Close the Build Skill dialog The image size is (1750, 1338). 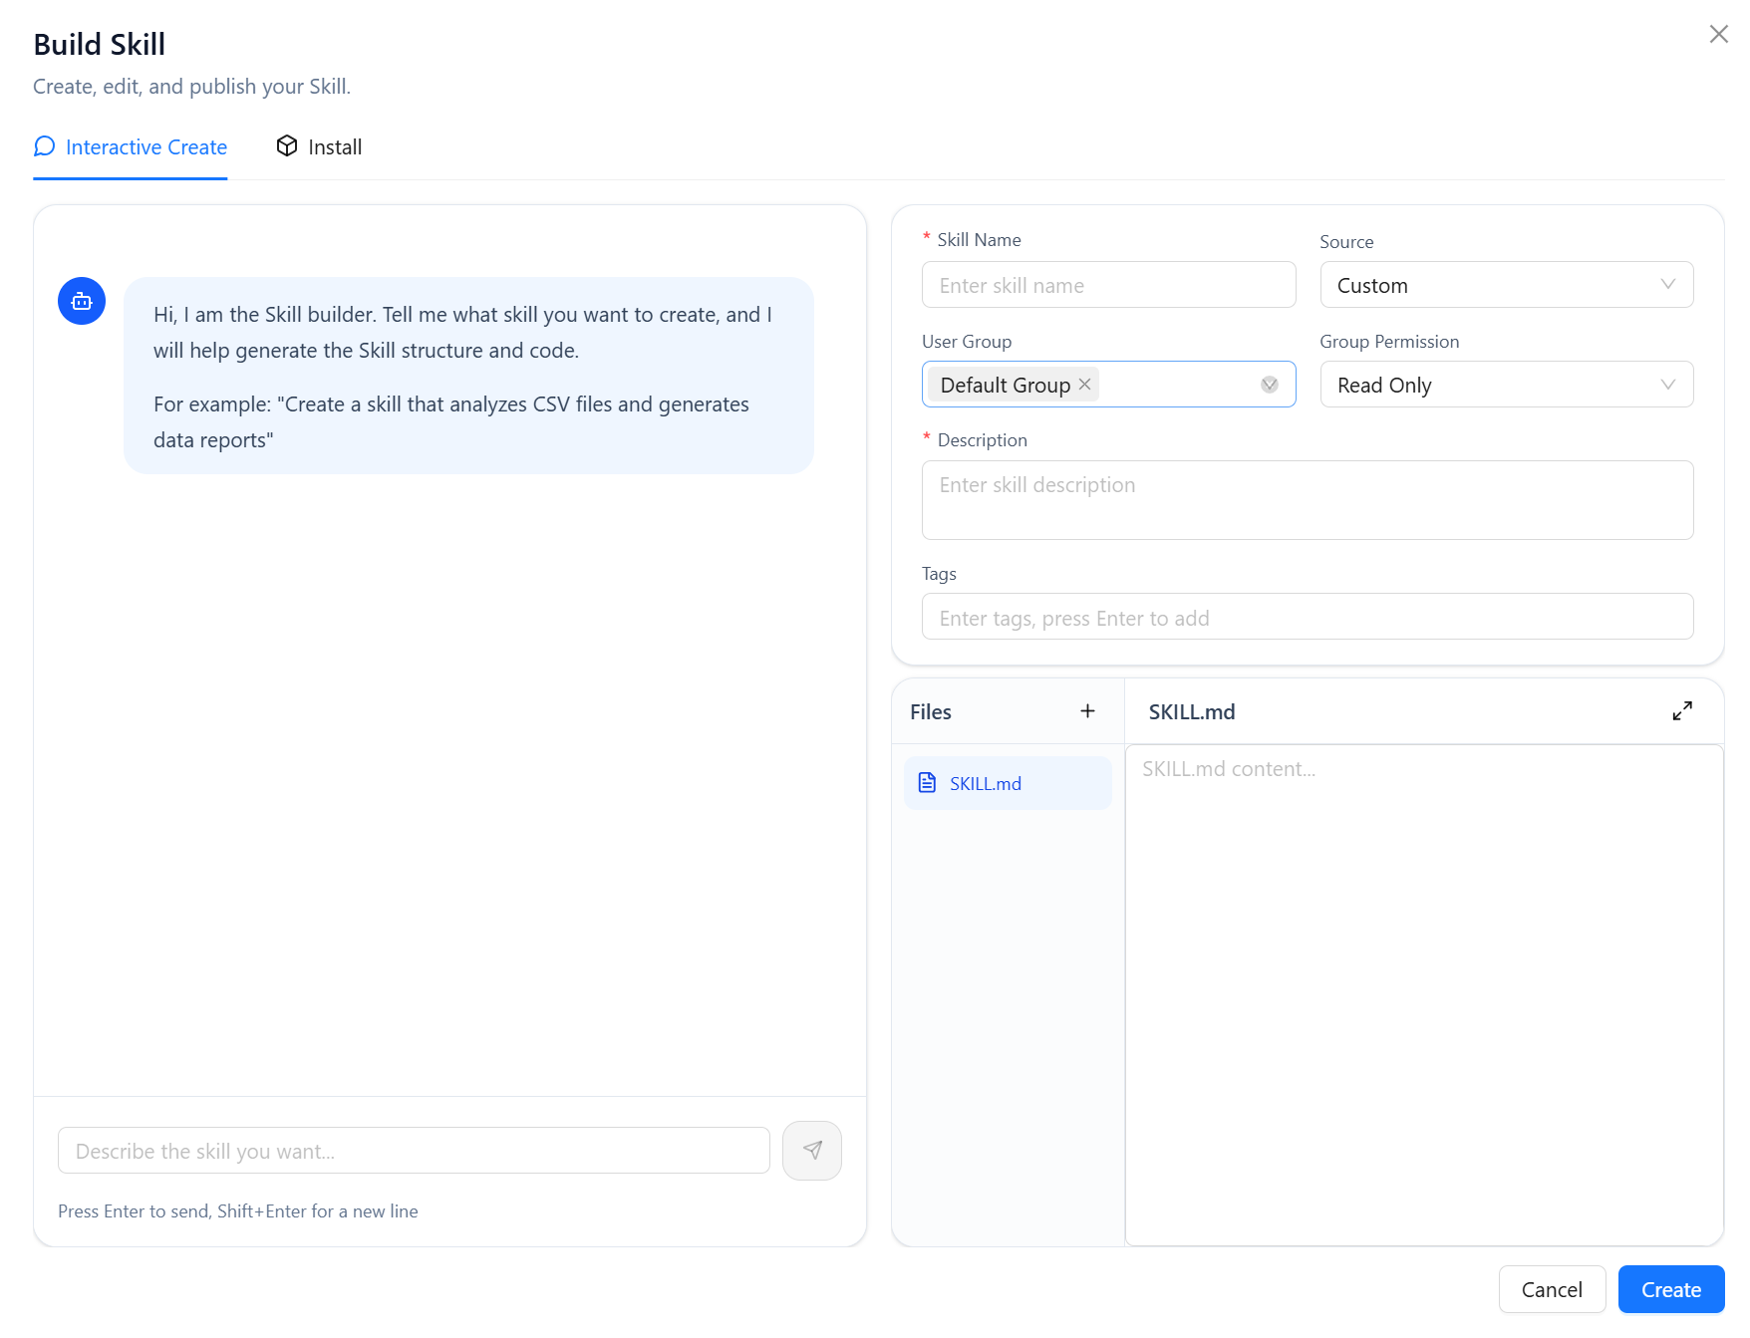click(x=1718, y=35)
